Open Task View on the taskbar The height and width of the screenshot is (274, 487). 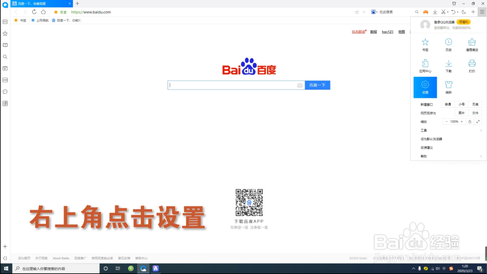pyautogui.click(x=118, y=269)
